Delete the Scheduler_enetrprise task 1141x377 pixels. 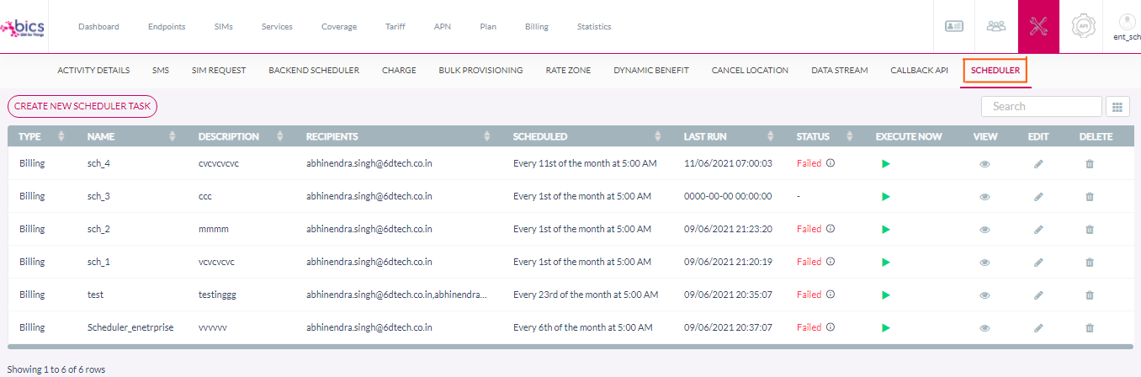click(1090, 328)
